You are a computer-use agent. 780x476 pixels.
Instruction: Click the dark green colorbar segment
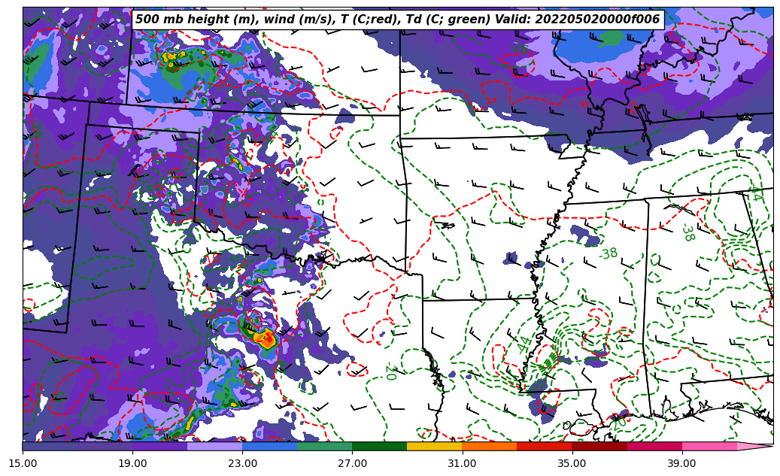coord(379,446)
